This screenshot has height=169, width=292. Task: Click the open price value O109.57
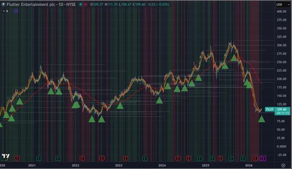click(97, 4)
